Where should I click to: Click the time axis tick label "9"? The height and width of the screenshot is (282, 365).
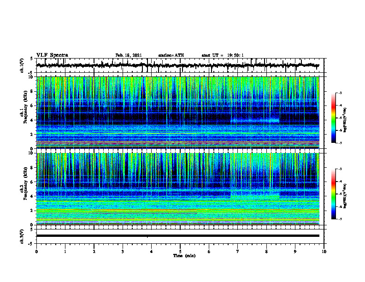[x=295, y=252]
